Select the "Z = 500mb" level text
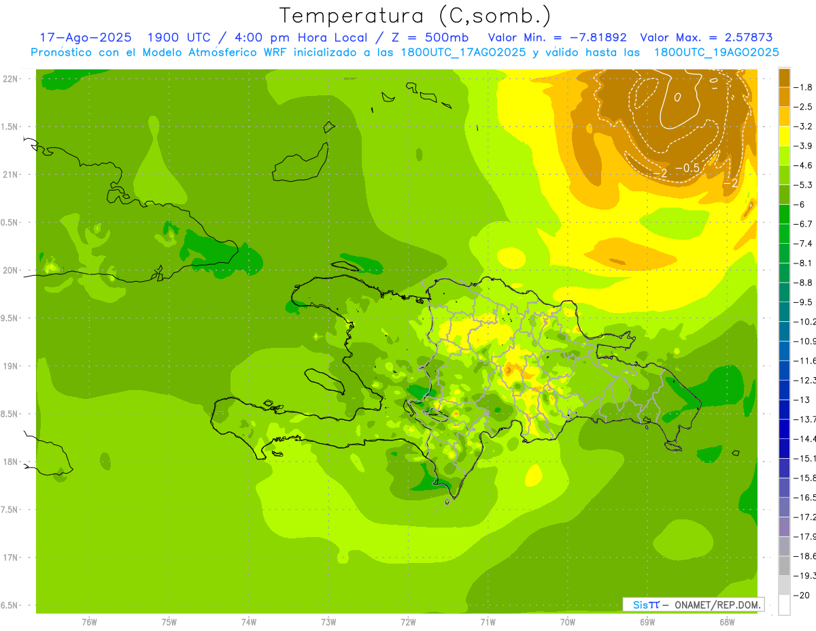Viewport: 816px width, 631px height. pos(428,37)
